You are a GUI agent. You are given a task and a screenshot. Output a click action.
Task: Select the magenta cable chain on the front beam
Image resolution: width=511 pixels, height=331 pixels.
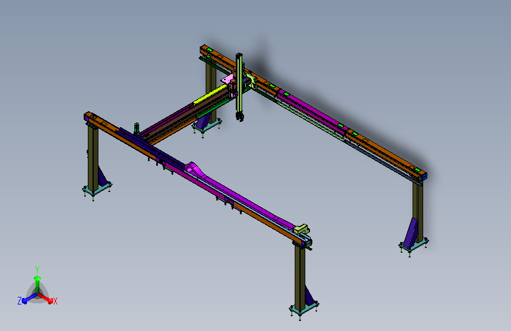click(241, 197)
